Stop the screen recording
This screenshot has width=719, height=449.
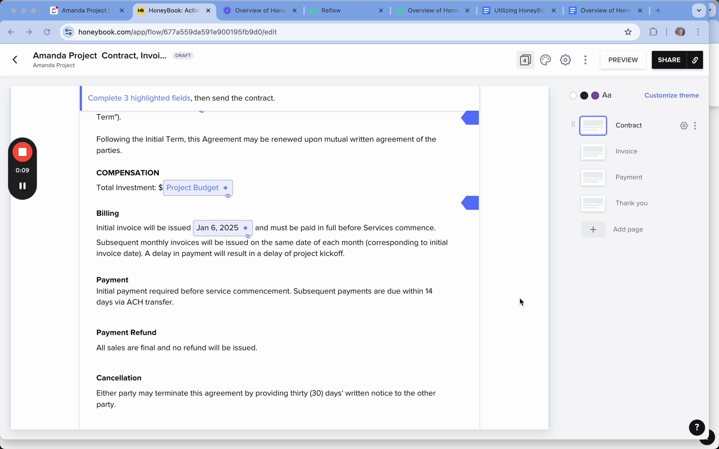(22, 152)
